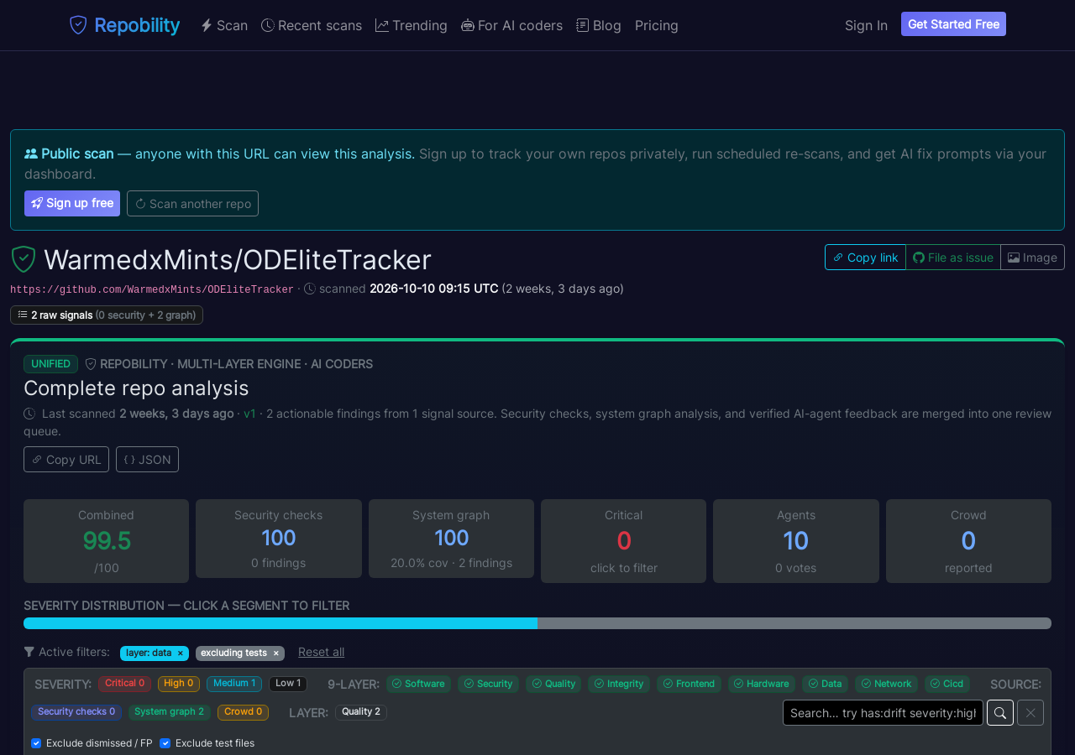Open Recent scans in the navbar
The width and height of the screenshot is (1075, 755).
[312, 25]
